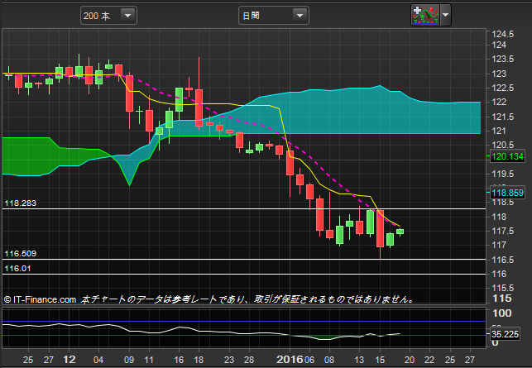Click the 18 date axis label

coord(199,360)
